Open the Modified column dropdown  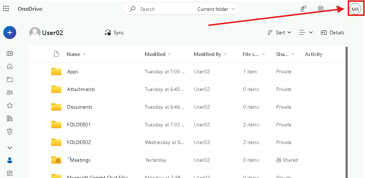coord(158,54)
